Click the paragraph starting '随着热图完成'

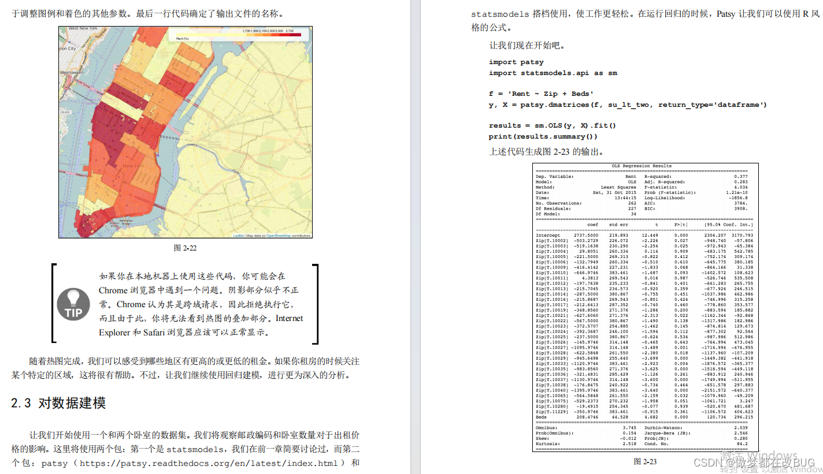point(186,368)
